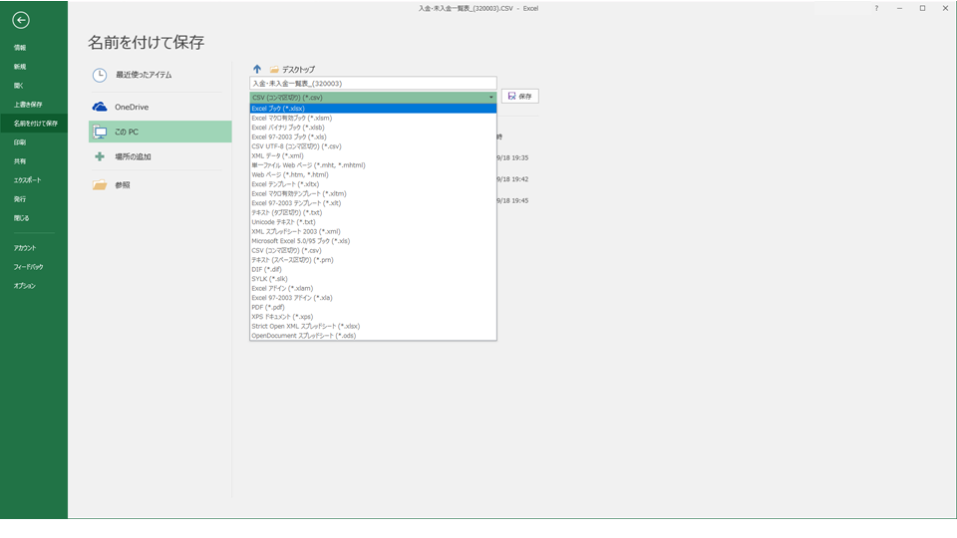Click the recent items clock icon
Screen dimensions: 957x538
[100, 75]
